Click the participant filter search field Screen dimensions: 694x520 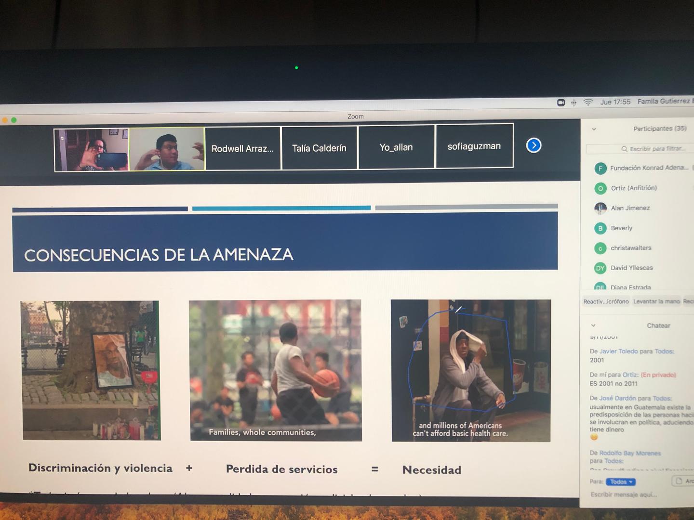[655, 149]
